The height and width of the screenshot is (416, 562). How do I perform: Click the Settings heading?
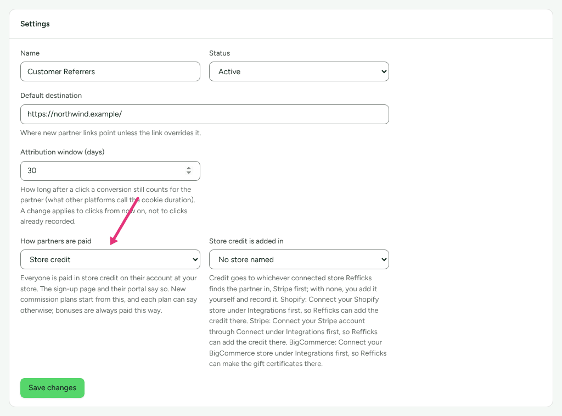click(x=35, y=24)
